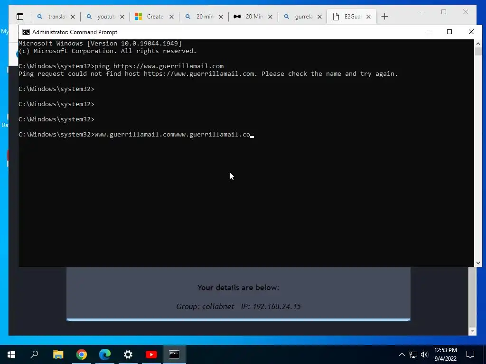Open a new browser tab
This screenshot has width=486, height=364.
[384, 17]
